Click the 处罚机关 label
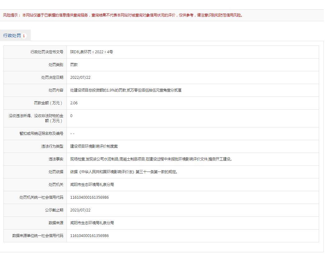This screenshot has width=325, height=256. [56, 185]
